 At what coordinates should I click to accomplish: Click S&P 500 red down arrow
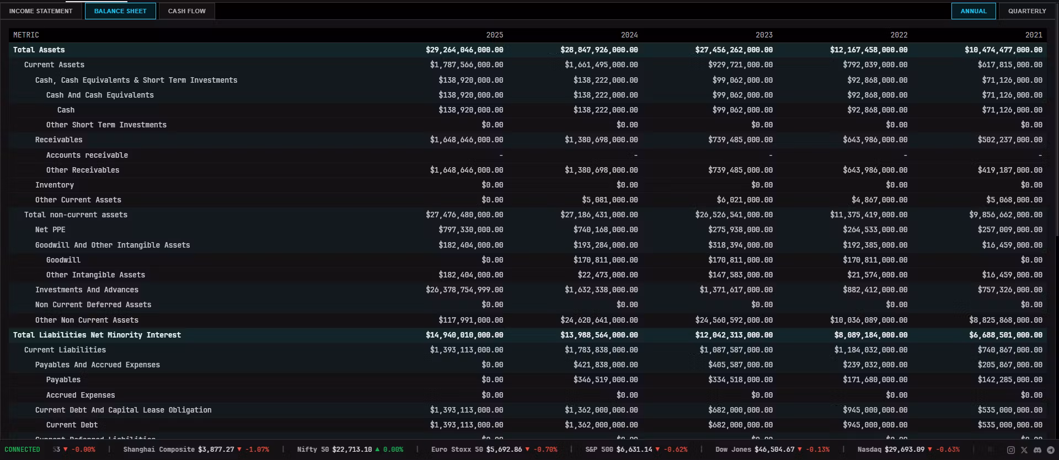coord(657,450)
